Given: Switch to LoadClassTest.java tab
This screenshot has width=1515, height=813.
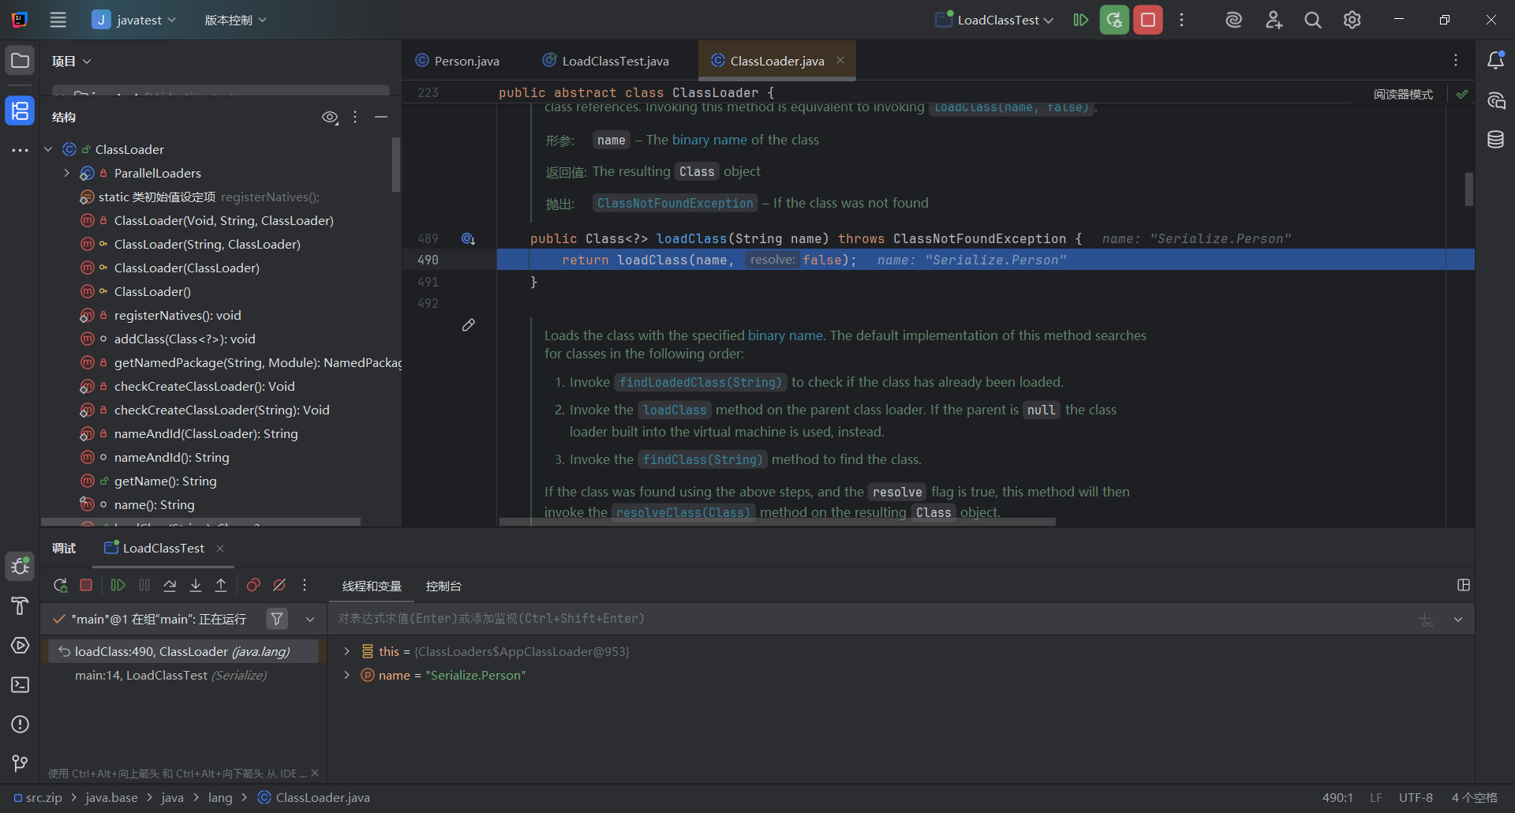Looking at the screenshot, I should 605,61.
